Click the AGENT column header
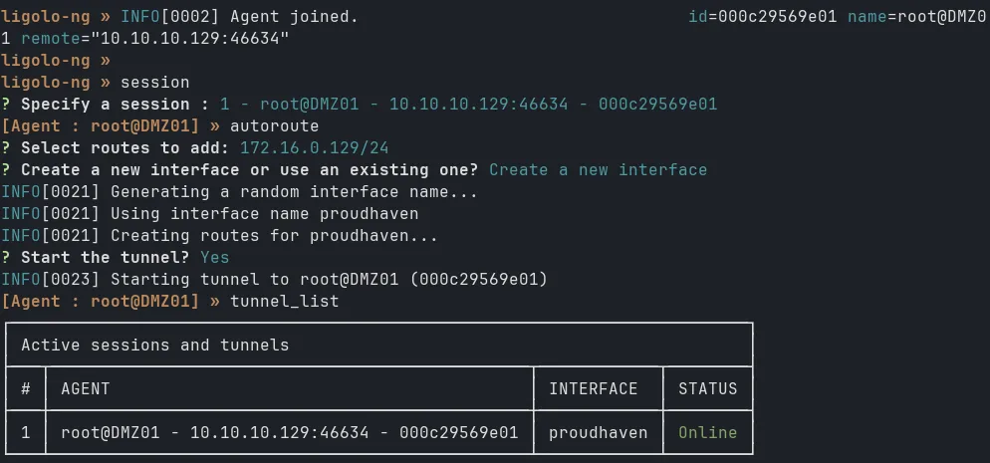This screenshot has height=463, width=990. point(86,388)
